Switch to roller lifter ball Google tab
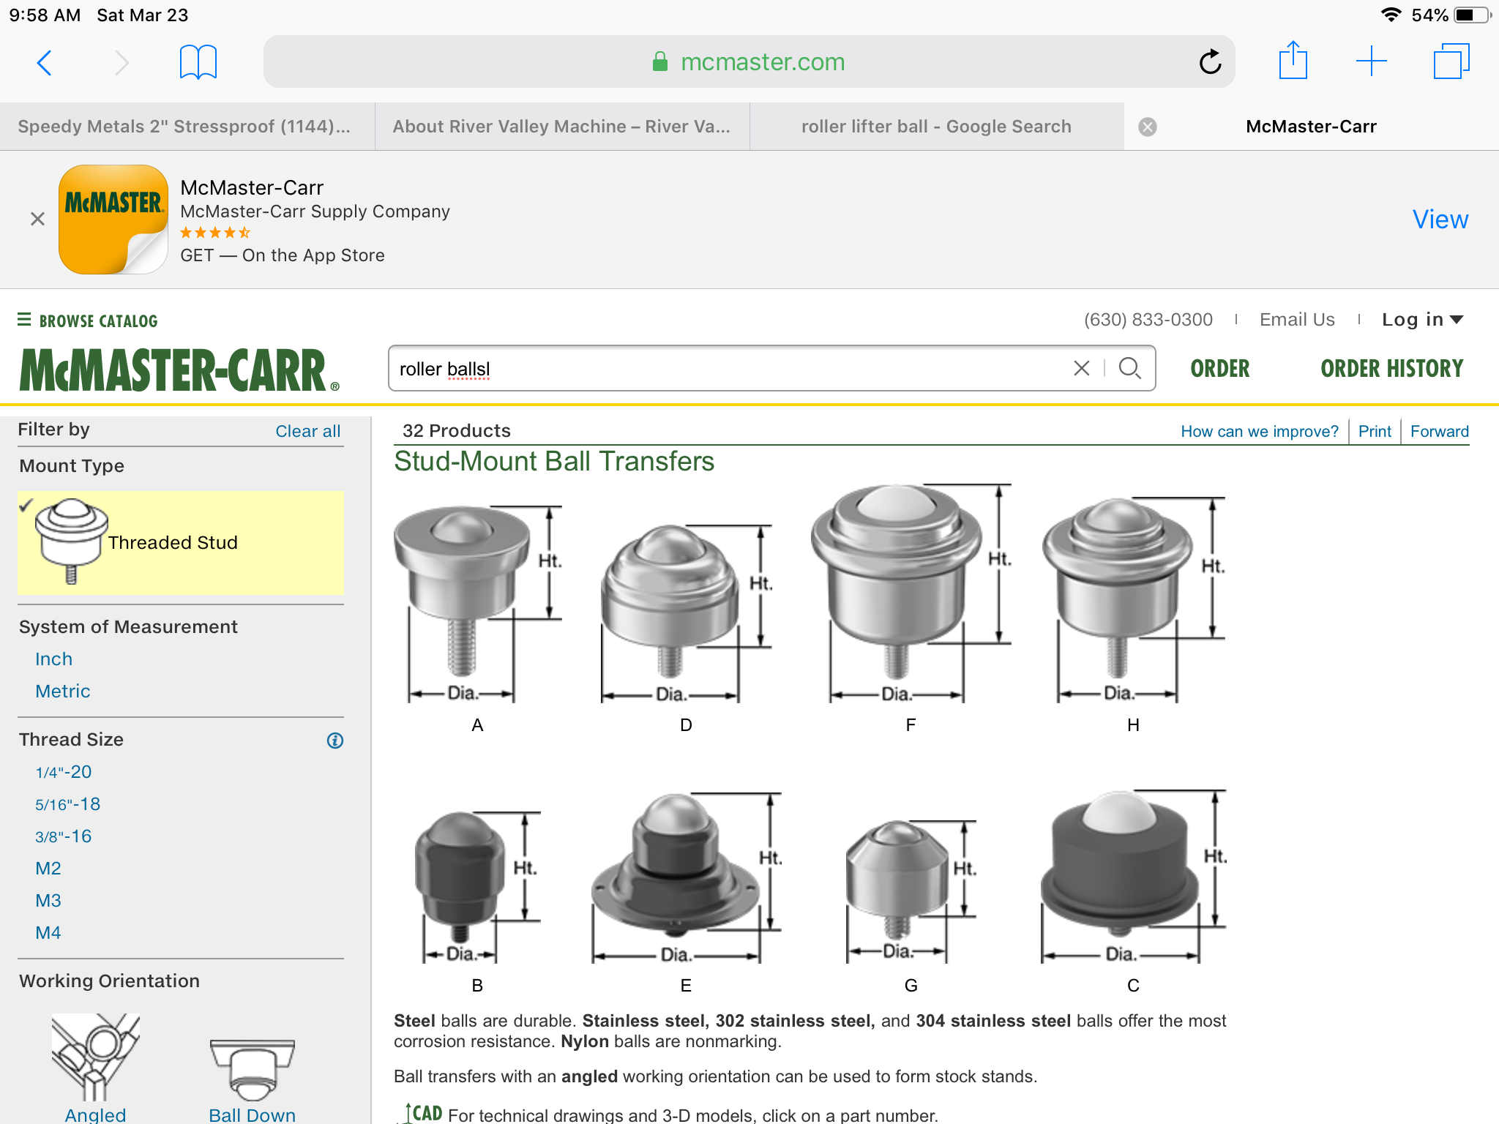The image size is (1499, 1124). click(x=937, y=127)
